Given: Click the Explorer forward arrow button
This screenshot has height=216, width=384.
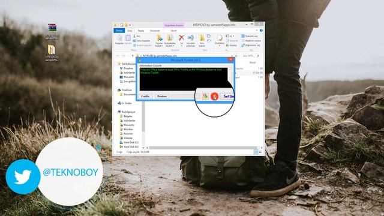Looking at the screenshot, I should click(x=124, y=56).
